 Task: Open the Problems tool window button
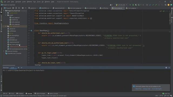pyautogui.click(x=20, y=93)
